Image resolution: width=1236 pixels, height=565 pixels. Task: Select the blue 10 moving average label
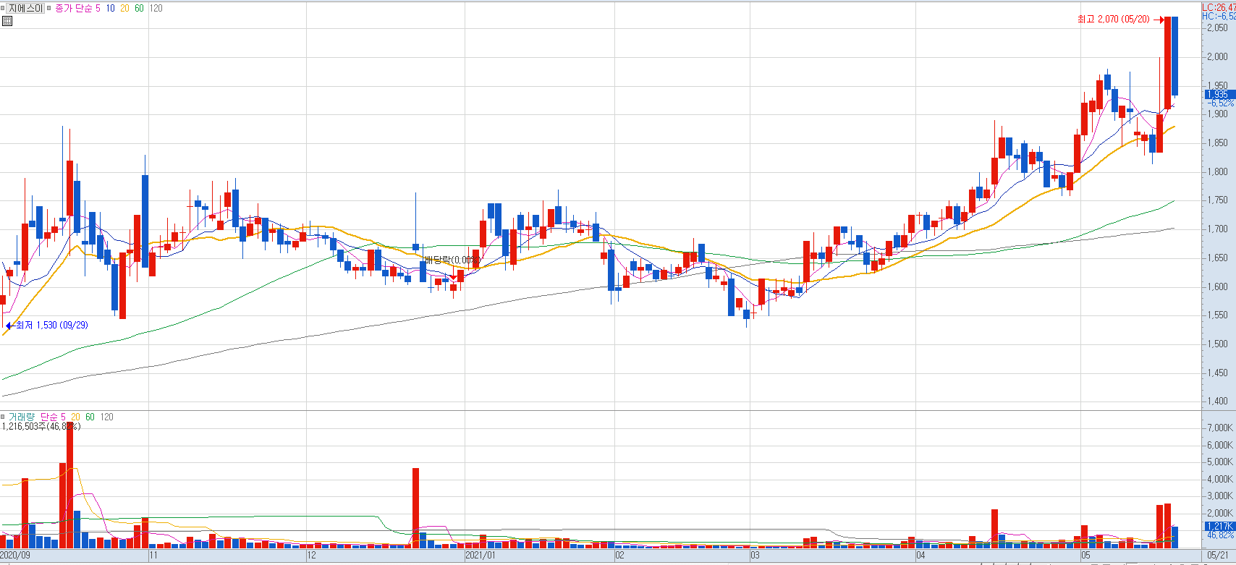pos(110,9)
